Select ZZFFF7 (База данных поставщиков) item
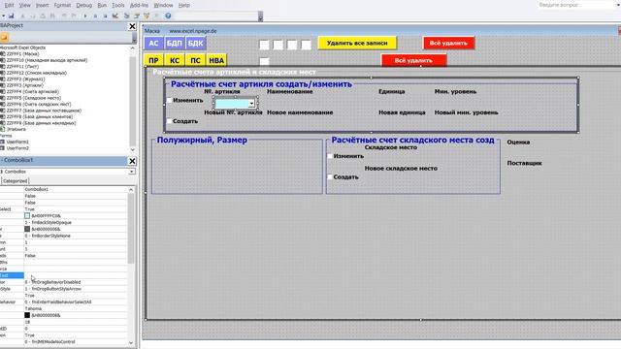The image size is (621, 349). point(44,111)
